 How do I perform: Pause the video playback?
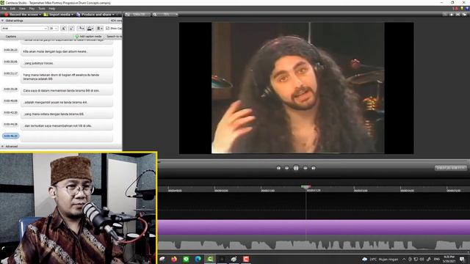(296, 168)
